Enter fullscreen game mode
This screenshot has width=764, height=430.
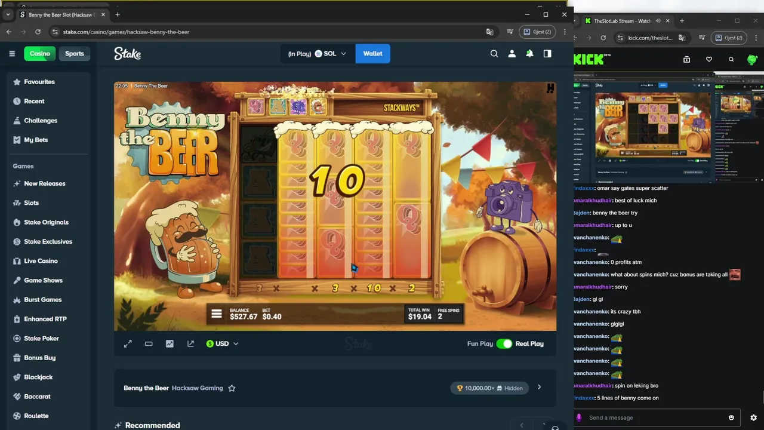tap(128, 344)
